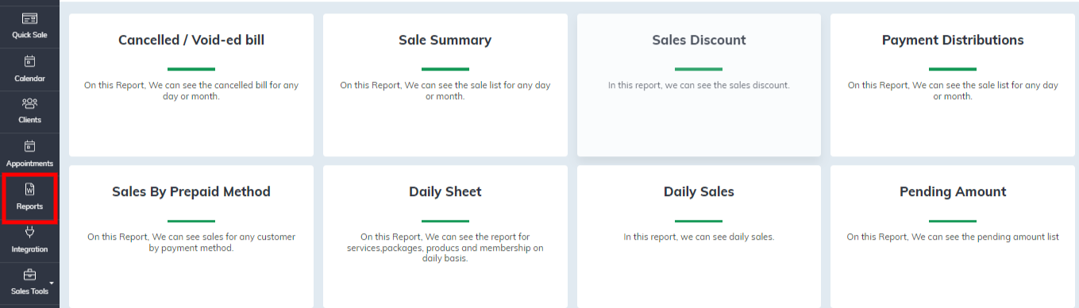The image size is (1079, 308).
Task: Expand the Sales Tools dropdown arrow
Action: (x=52, y=283)
